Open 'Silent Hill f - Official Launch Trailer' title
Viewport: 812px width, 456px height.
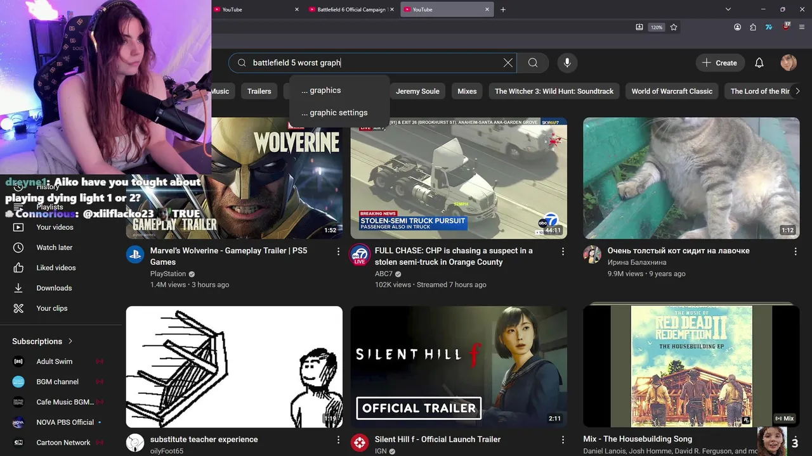[x=438, y=440]
